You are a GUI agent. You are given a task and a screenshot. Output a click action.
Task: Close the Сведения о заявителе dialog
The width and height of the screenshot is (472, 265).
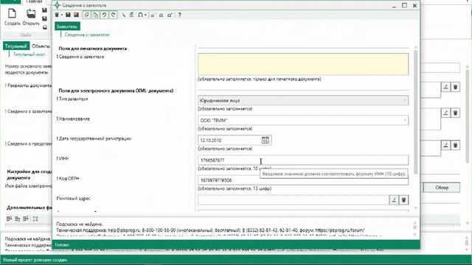(414, 5)
